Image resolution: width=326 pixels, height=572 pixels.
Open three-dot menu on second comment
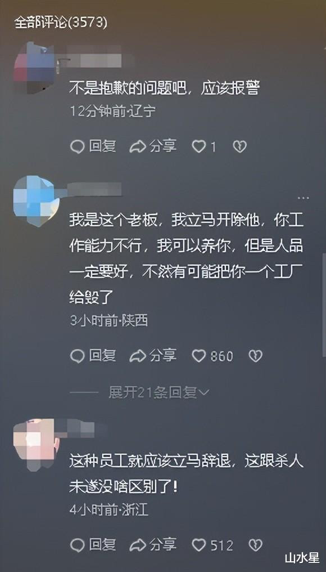tap(303, 198)
